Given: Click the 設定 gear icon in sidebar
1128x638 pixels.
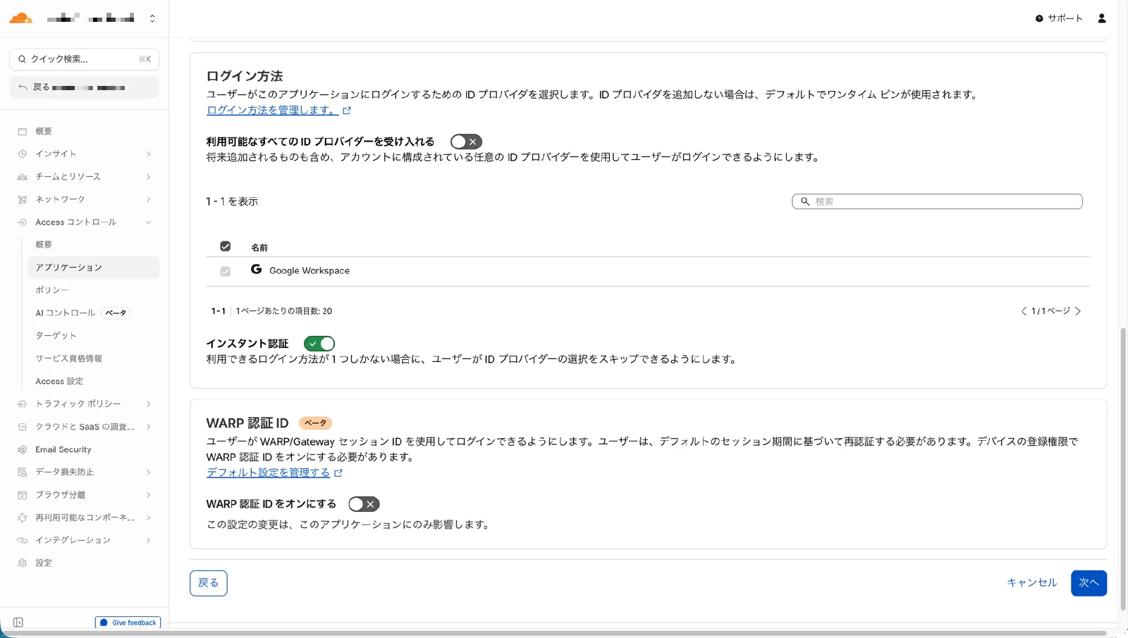Looking at the screenshot, I should [22, 562].
